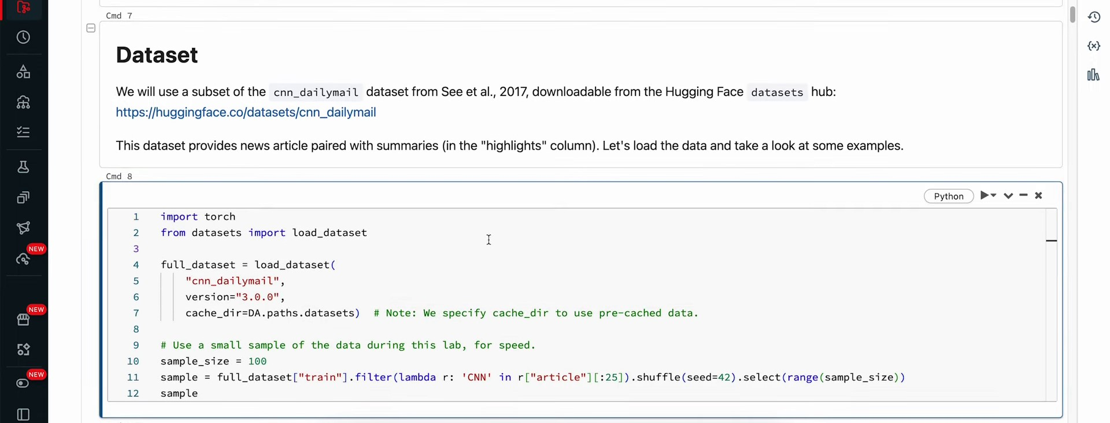The height and width of the screenshot is (423, 1110).
Task: Open the Workspace folder icon in sidebar
Action: point(23,8)
